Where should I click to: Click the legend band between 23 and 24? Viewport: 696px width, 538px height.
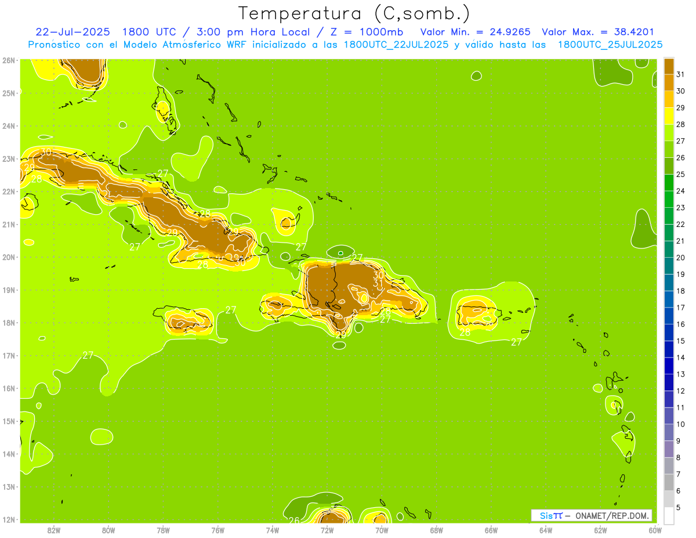click(669, 198)
